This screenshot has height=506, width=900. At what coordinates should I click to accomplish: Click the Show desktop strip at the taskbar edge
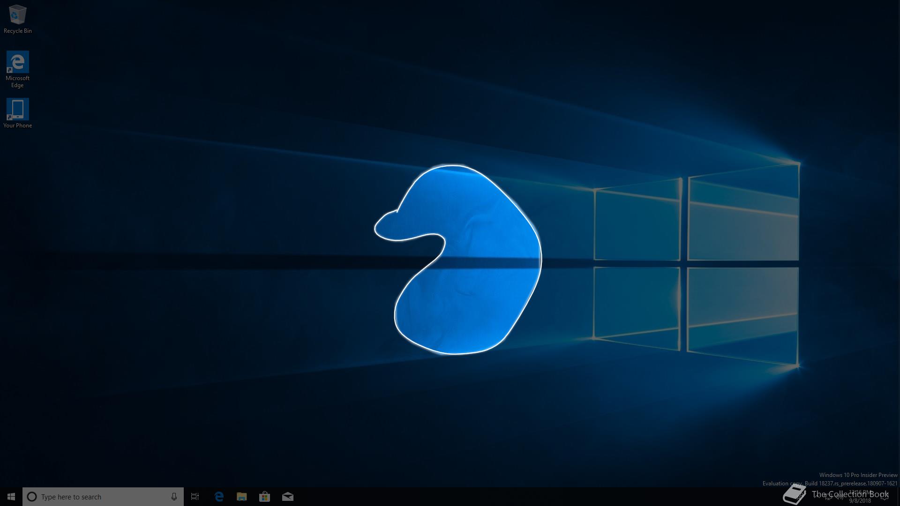point(899,497)
